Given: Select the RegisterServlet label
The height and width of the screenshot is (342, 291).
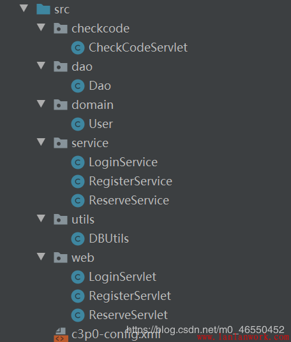Looking at the screenshot, I should pyautogui.click(x=130, y=296).
